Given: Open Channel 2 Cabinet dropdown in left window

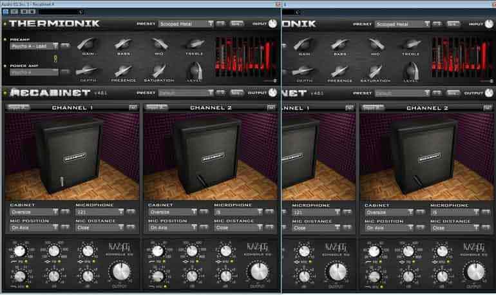Looking at the screenshot, I should click(x=173, y=212).
